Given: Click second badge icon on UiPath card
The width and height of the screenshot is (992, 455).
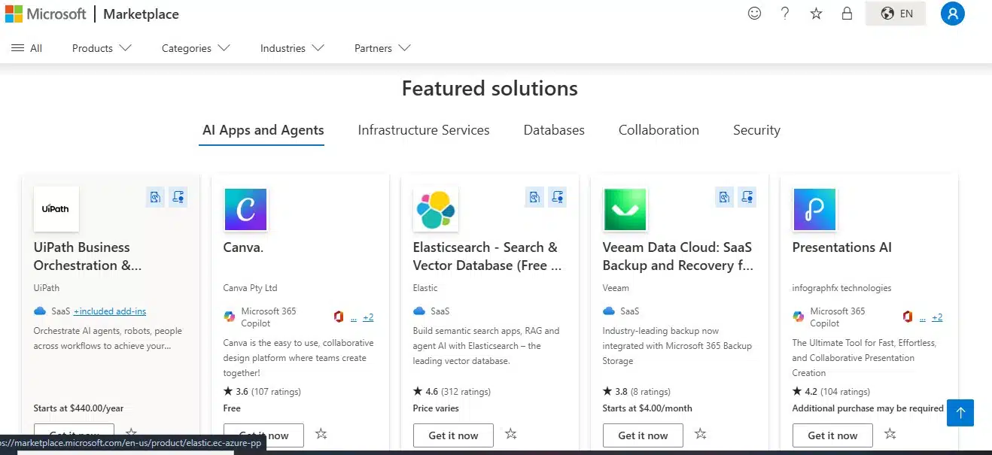Looking at the screenshot, I should click(x=178, y=197).
